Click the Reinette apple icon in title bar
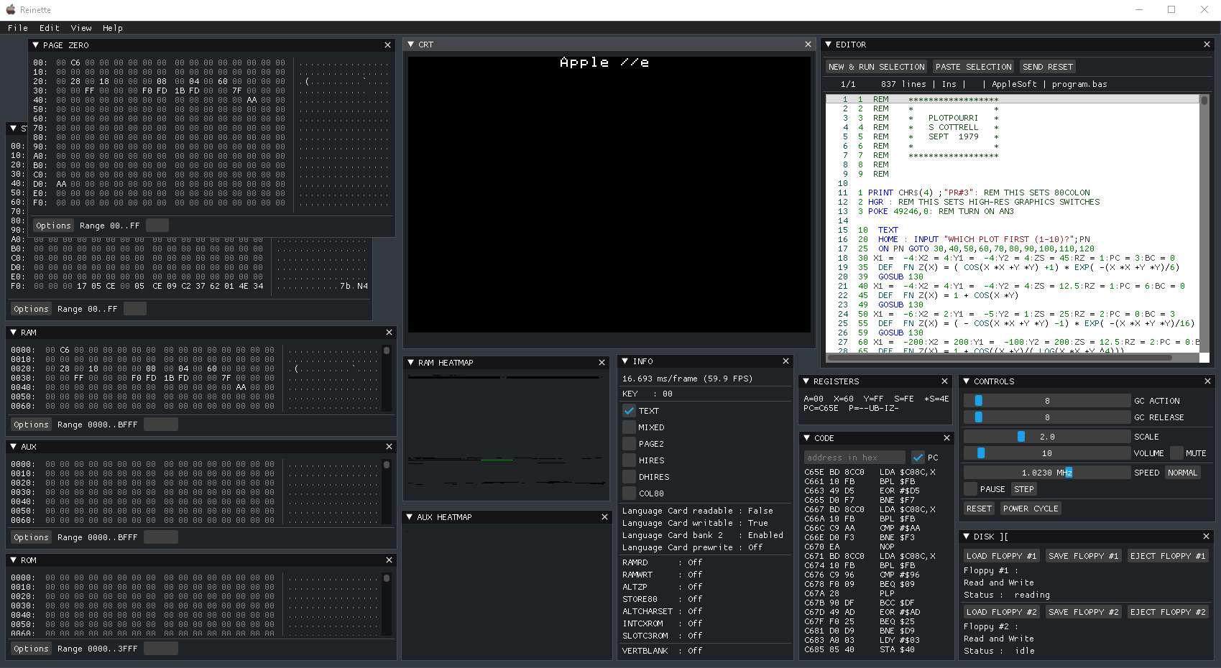 tap(10, 10)
